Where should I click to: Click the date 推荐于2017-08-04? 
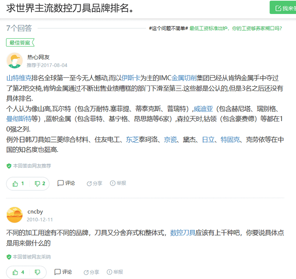pos(47,65)
